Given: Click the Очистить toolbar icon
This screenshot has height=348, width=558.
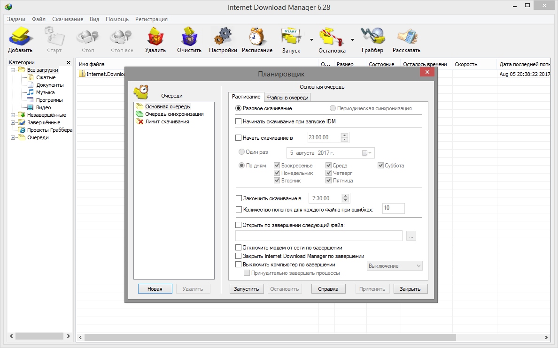Looking at the screenshot, I should 189,37.
